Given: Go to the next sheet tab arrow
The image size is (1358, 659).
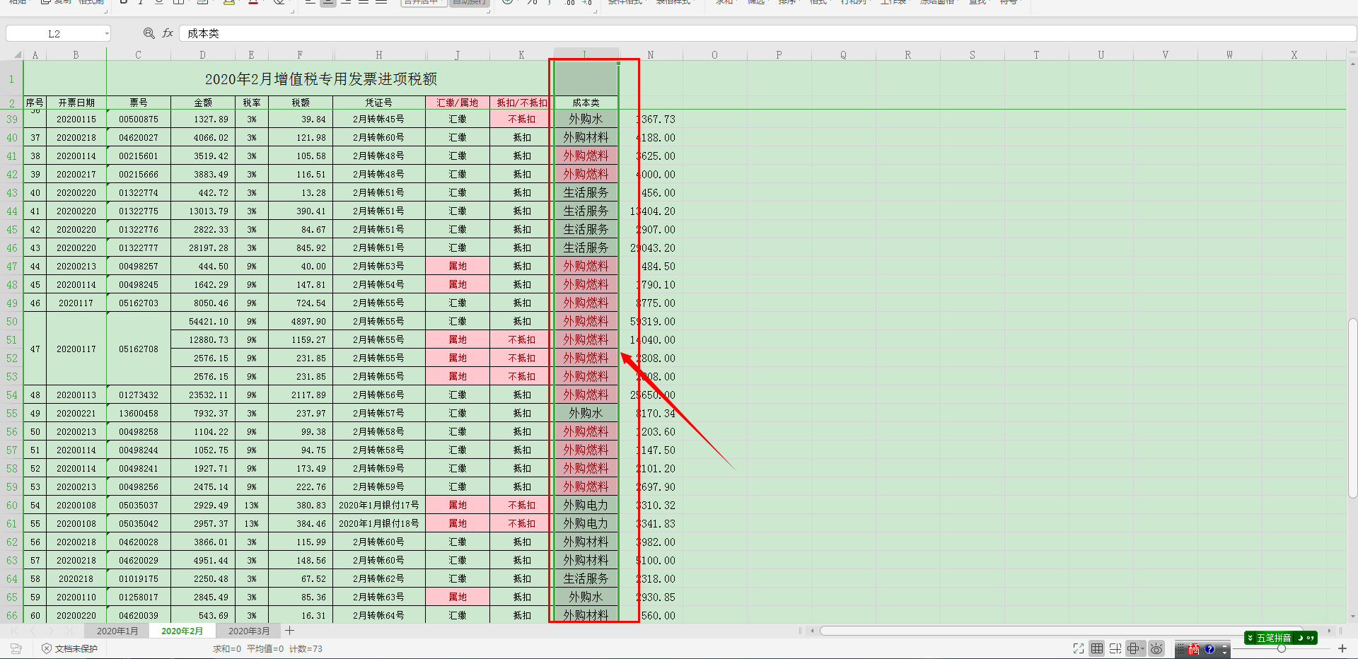Looking at the screenshot, I should point(51,631).
